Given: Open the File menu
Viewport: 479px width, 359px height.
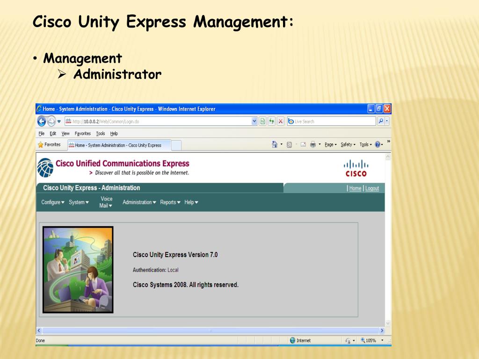Looking at the screenshot, I should pyautogui.click(x=42, y=133).
